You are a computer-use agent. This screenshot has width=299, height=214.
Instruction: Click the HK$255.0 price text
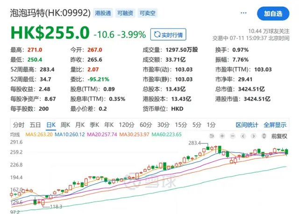[50, 33]
